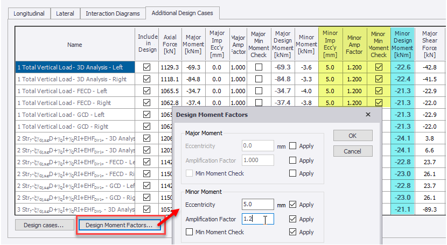This screenshot has width=447, height=245.
Task: Click the Minor Design Moment column header
Action: point(403,44)
